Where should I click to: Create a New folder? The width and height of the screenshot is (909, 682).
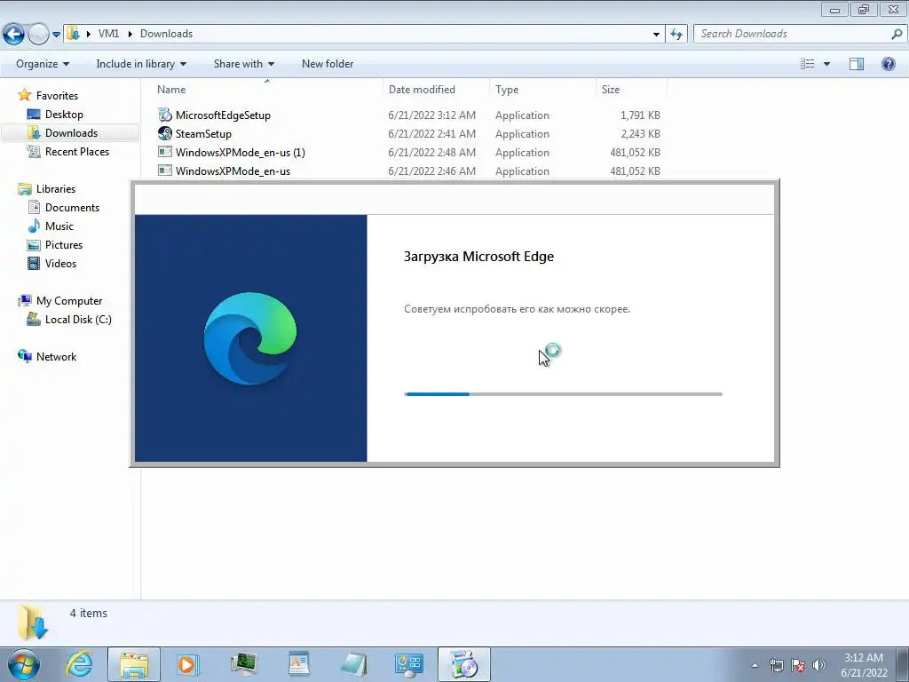click(x=327, y=64)
